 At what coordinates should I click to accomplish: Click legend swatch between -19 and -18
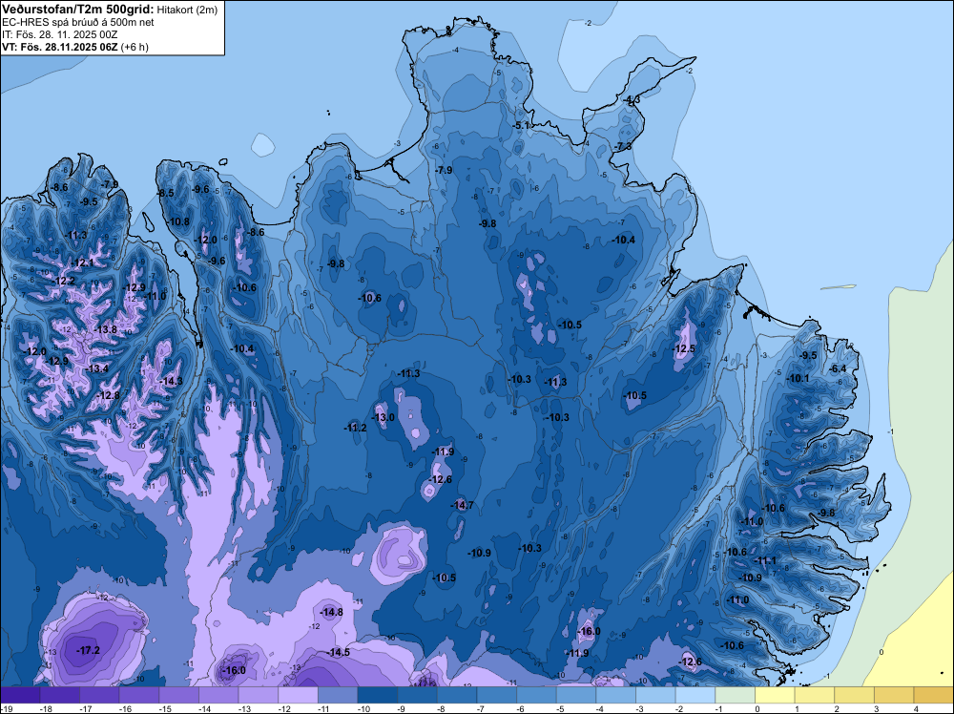(x=20, y=695)
